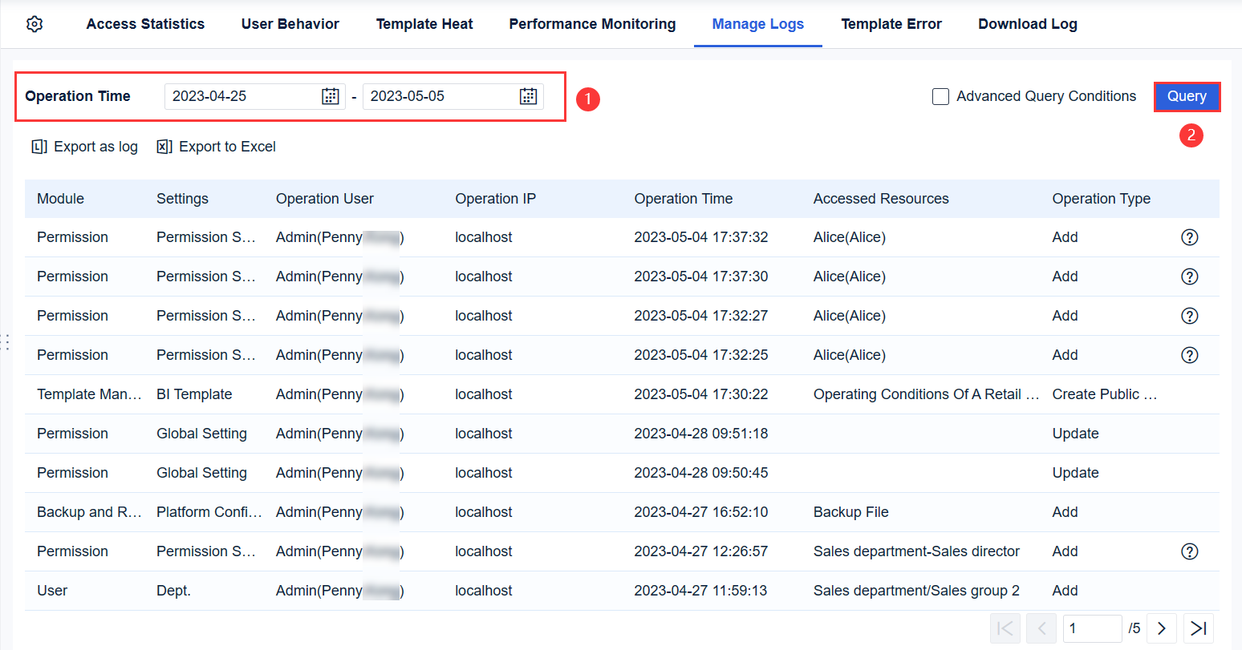Collapse the panel using the left edge handle
The image size is (1242, 650).
point(6,342)
